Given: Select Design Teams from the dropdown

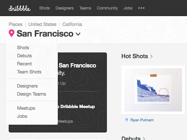Looking at the screenshot, I should pyautogui.click(x=31, y=94).
